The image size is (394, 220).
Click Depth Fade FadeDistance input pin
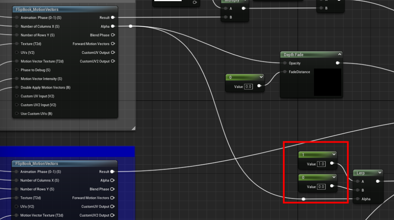pos(285,72)
